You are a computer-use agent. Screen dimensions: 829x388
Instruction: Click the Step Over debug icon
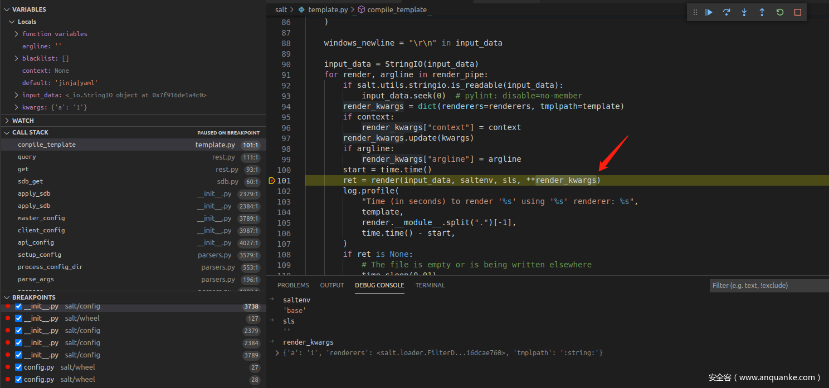[726, 12]
